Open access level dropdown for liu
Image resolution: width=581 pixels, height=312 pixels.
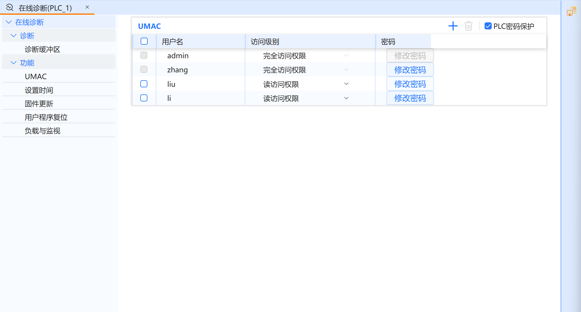[x=346, y=84]
